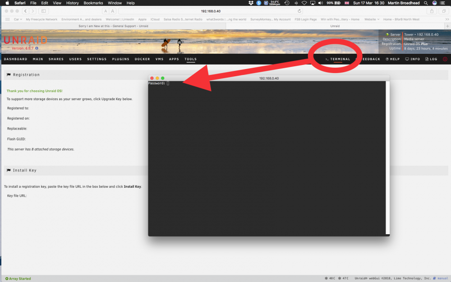Open the FSB Login Page bookmark

tap(305, 19)
